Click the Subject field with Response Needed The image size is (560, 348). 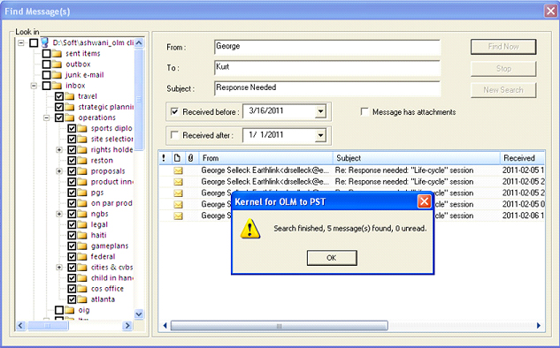tap(327, 88)
